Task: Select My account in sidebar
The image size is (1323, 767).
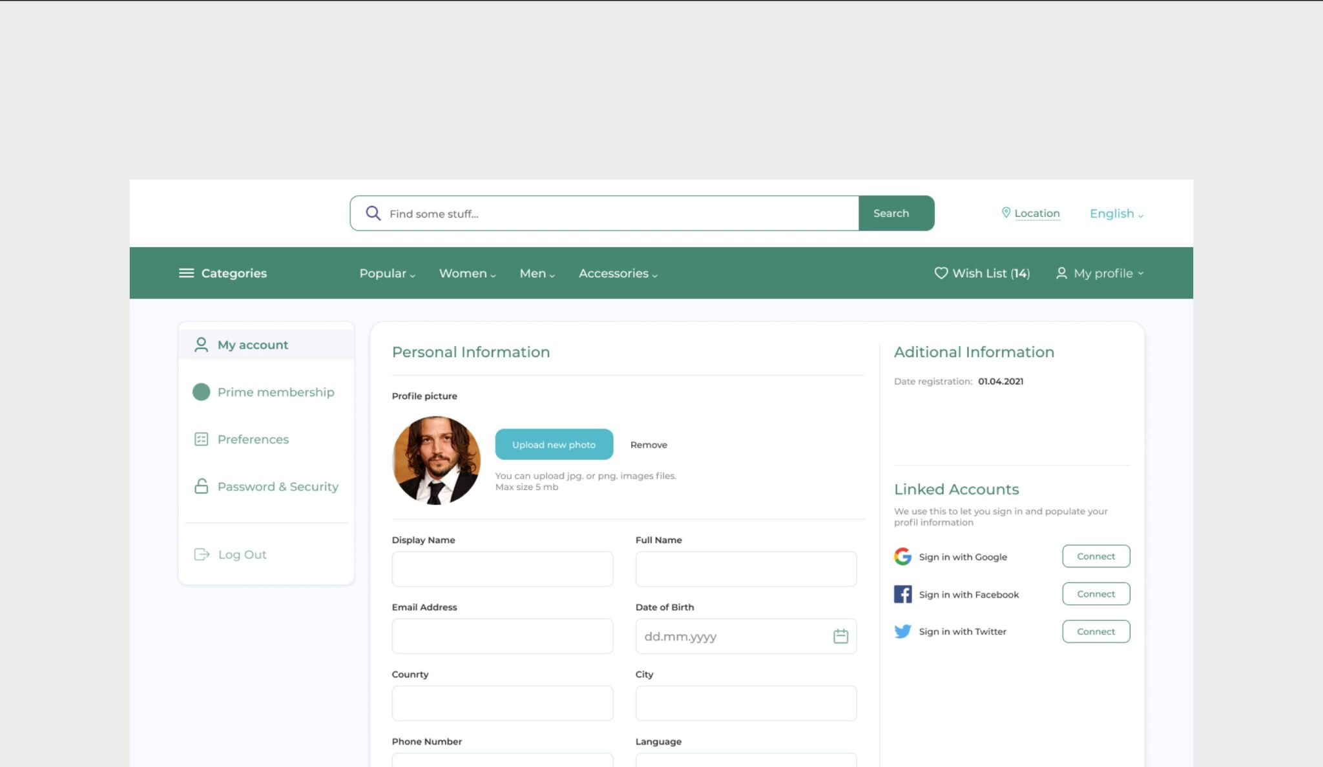Action: coord(266,345)
